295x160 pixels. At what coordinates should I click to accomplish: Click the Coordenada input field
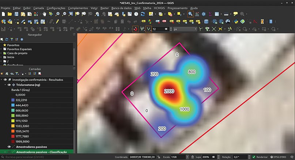click(x=142, y=157)
